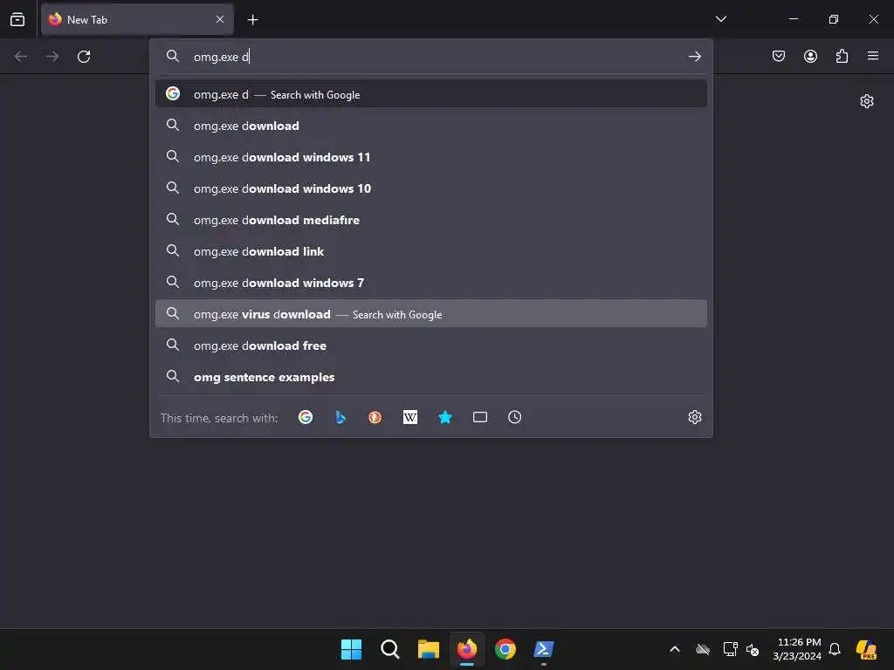Screen dimensions: 894x670
Task: Open the Windows Start menu
Action: click(x=351, y=649)
